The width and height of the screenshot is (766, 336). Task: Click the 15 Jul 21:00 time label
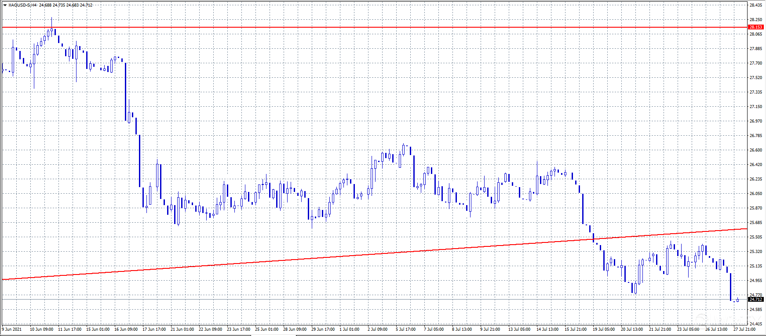coord(575,329)
